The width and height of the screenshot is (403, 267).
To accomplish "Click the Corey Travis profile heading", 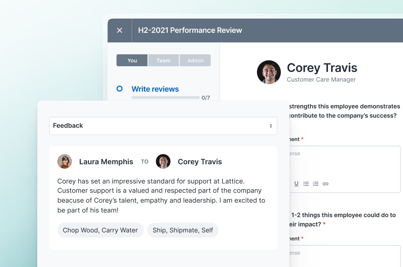I will pyautogui.click(x=322, y=68).
